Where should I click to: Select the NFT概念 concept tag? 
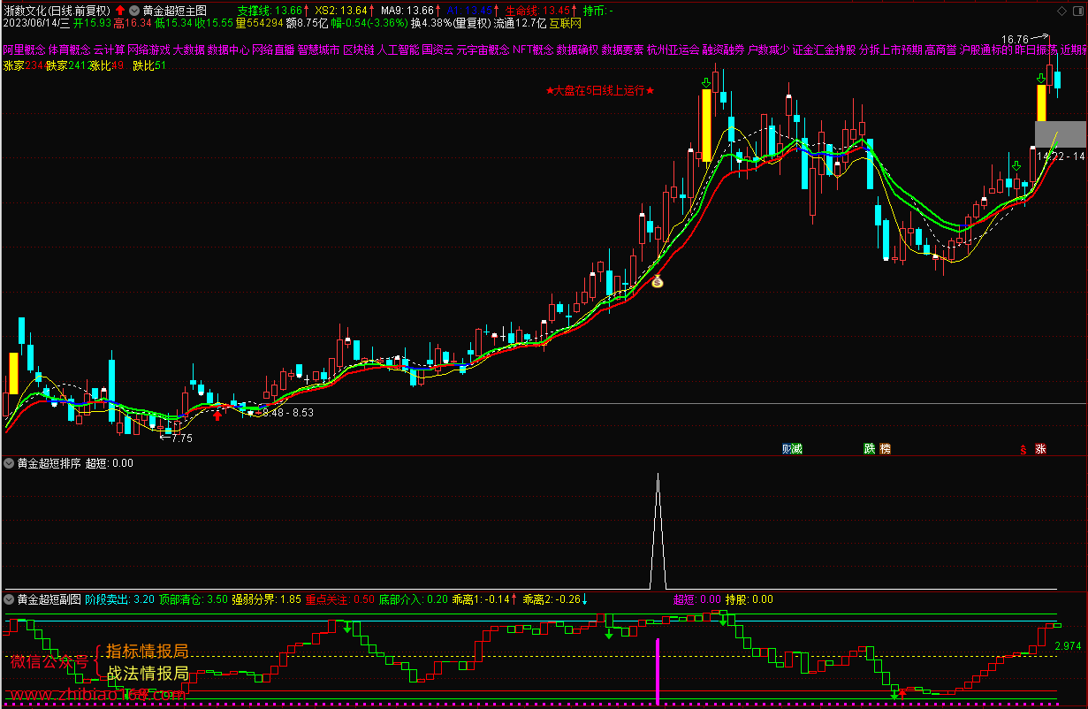pos(532,50)
